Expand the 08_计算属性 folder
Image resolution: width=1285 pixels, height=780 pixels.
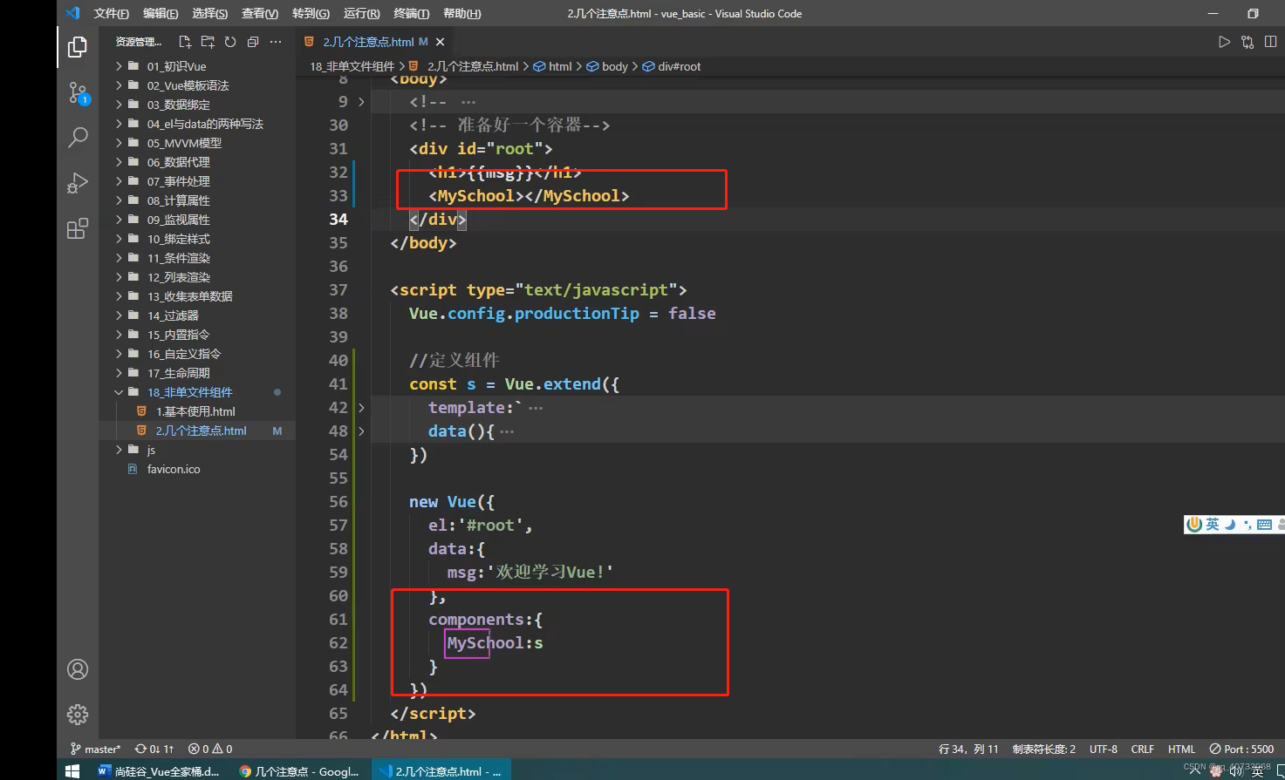click(x=197, y=200)
